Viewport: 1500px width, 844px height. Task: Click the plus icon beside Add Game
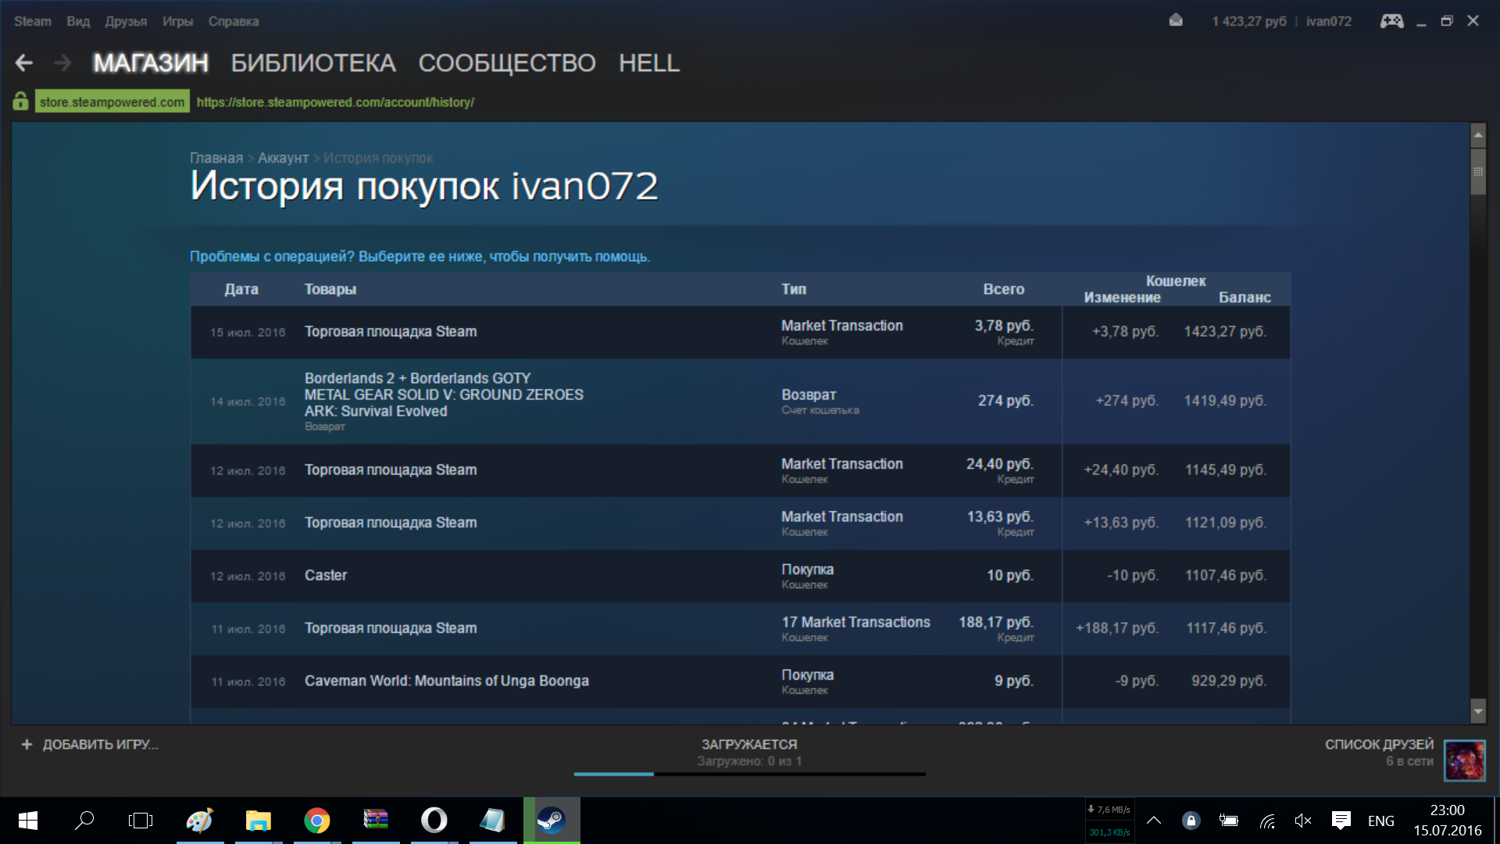pyautogui.click(x=27, y=744)
